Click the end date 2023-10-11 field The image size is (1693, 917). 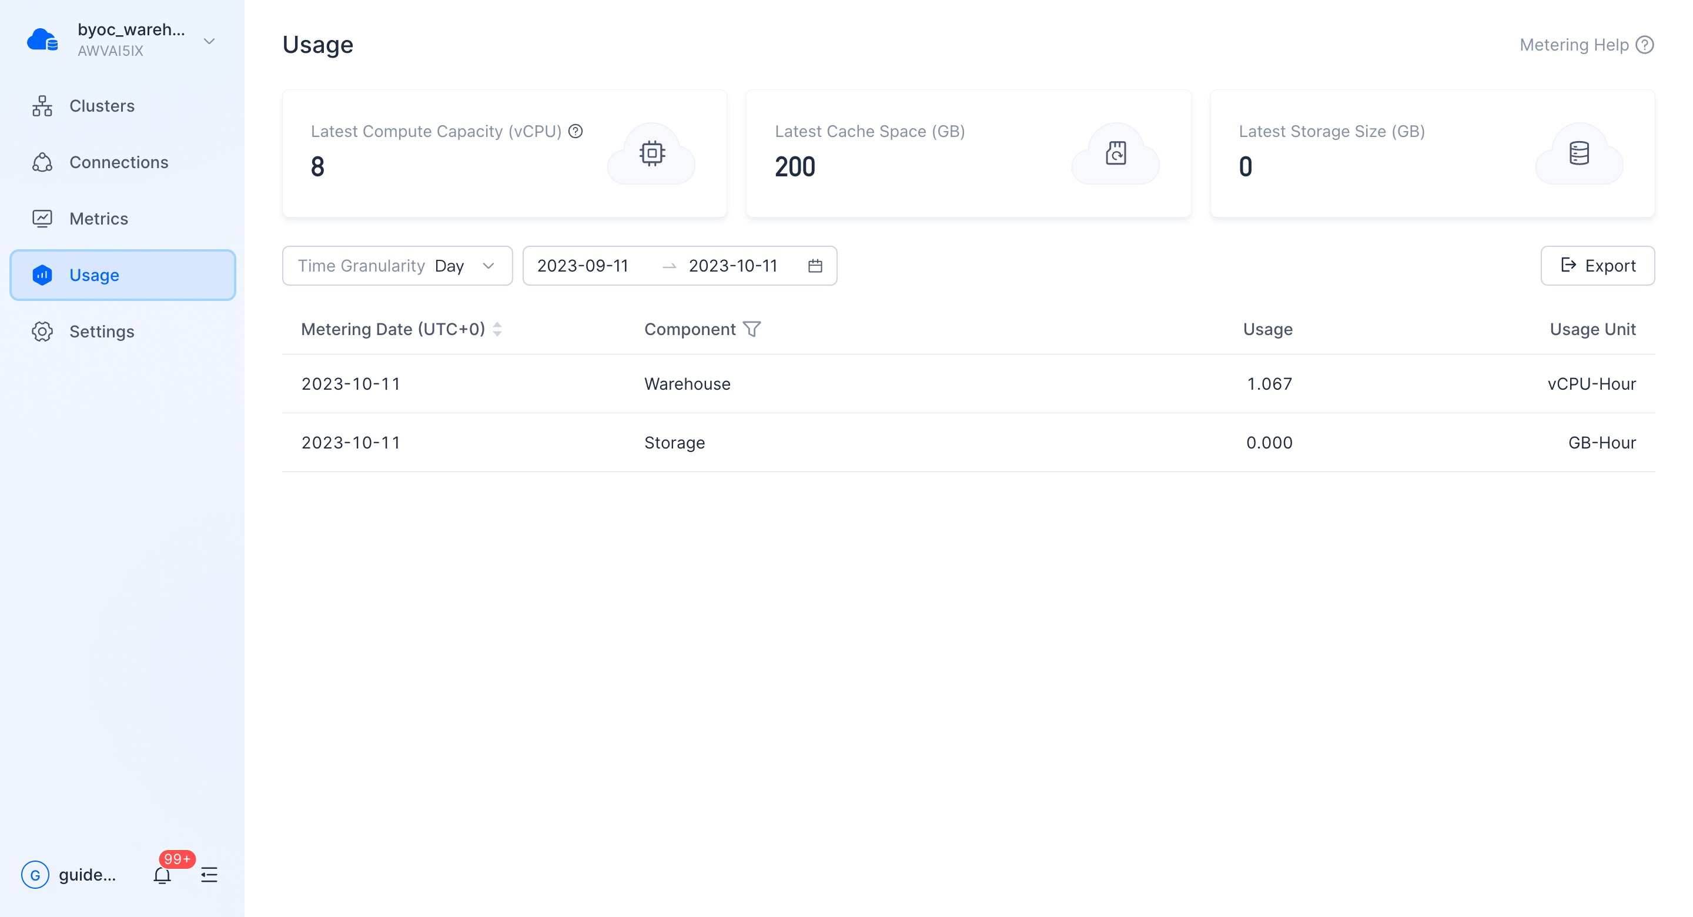pos(733,266)
